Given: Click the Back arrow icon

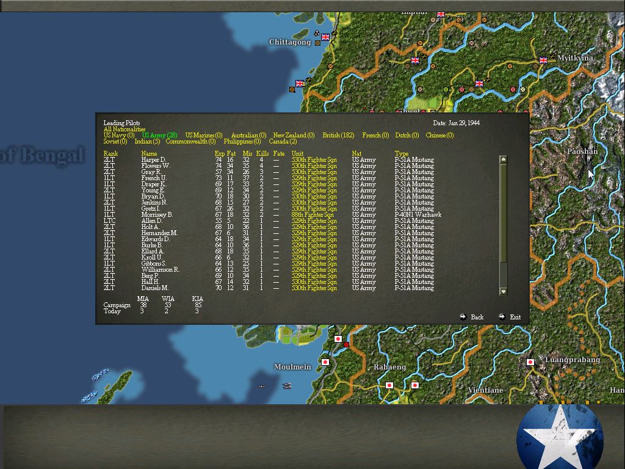Looking at the screenshot, I should [x=463, y=317].
